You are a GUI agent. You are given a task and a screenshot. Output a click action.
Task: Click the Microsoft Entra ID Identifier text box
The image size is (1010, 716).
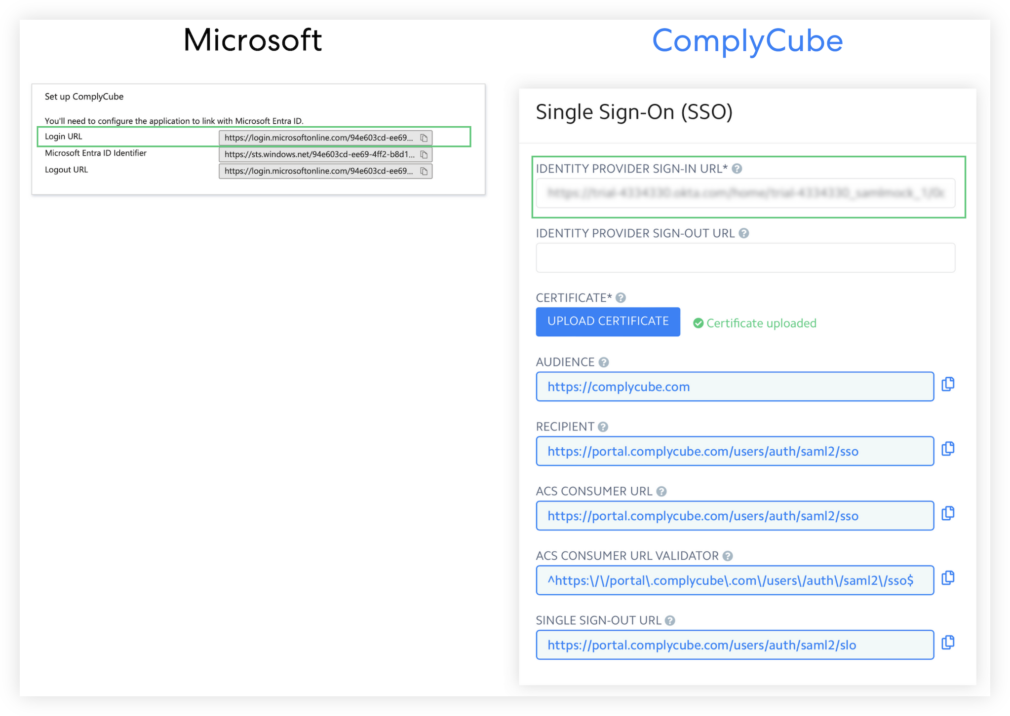point(319,155)
